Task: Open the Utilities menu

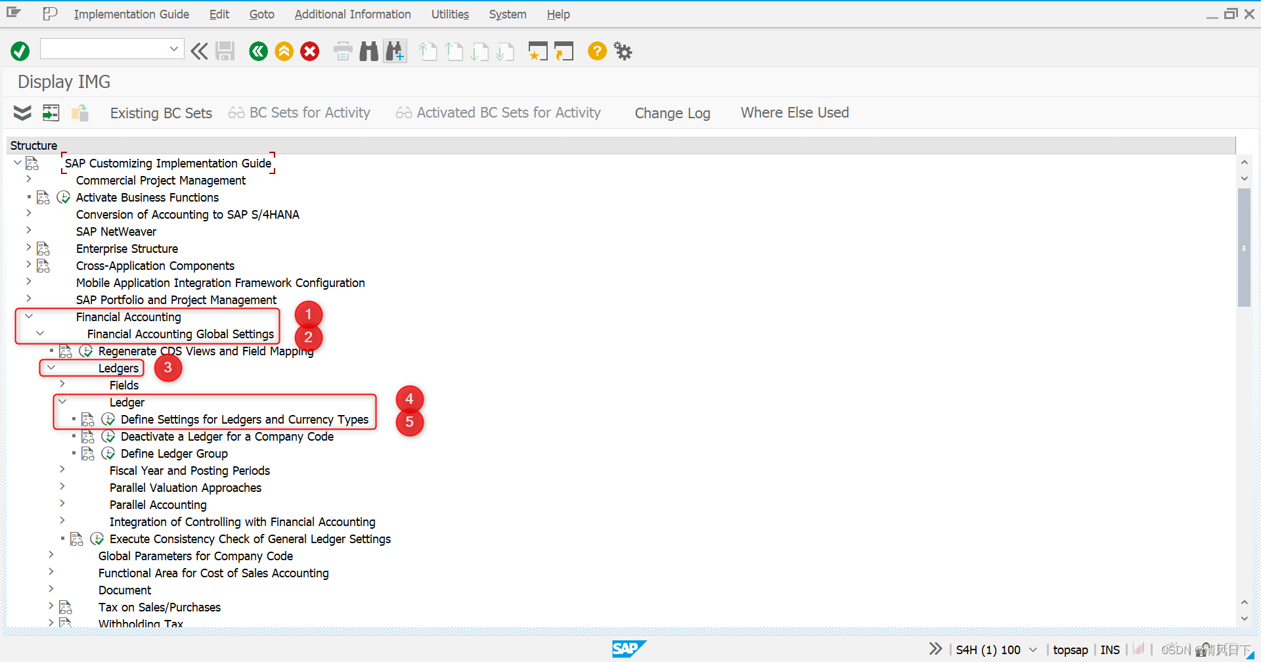Action: coord(450,14)
